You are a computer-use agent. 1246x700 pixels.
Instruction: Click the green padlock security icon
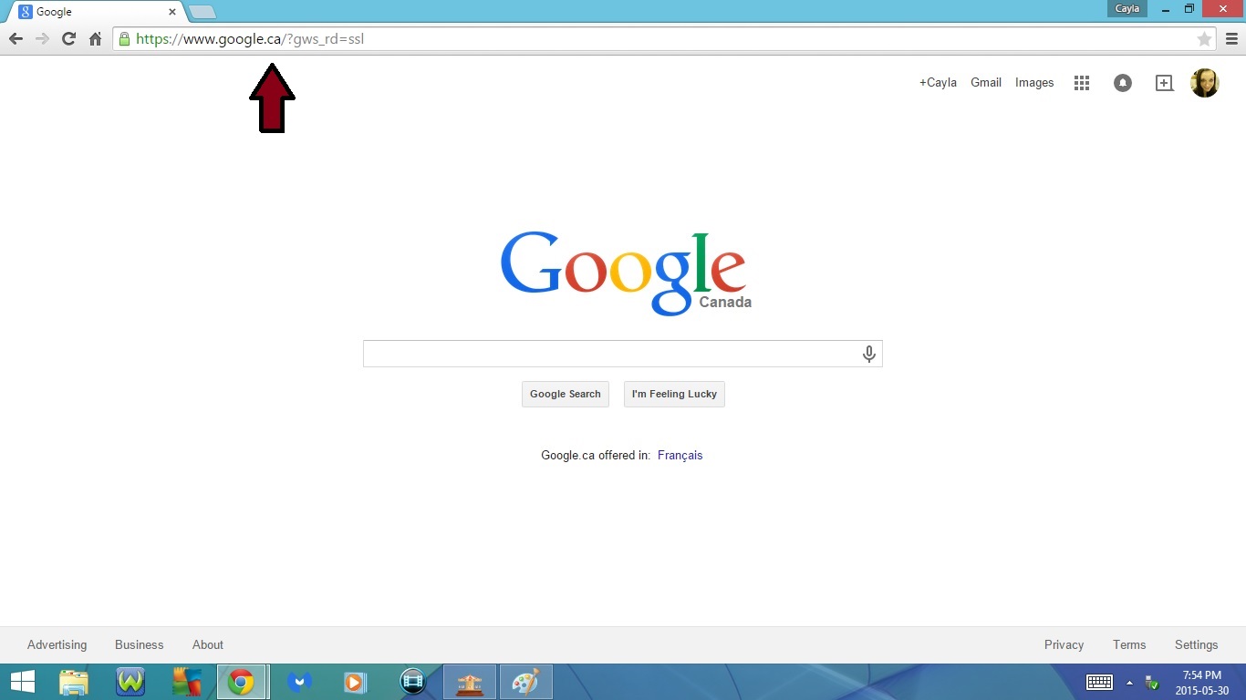[x=124, y=38]
